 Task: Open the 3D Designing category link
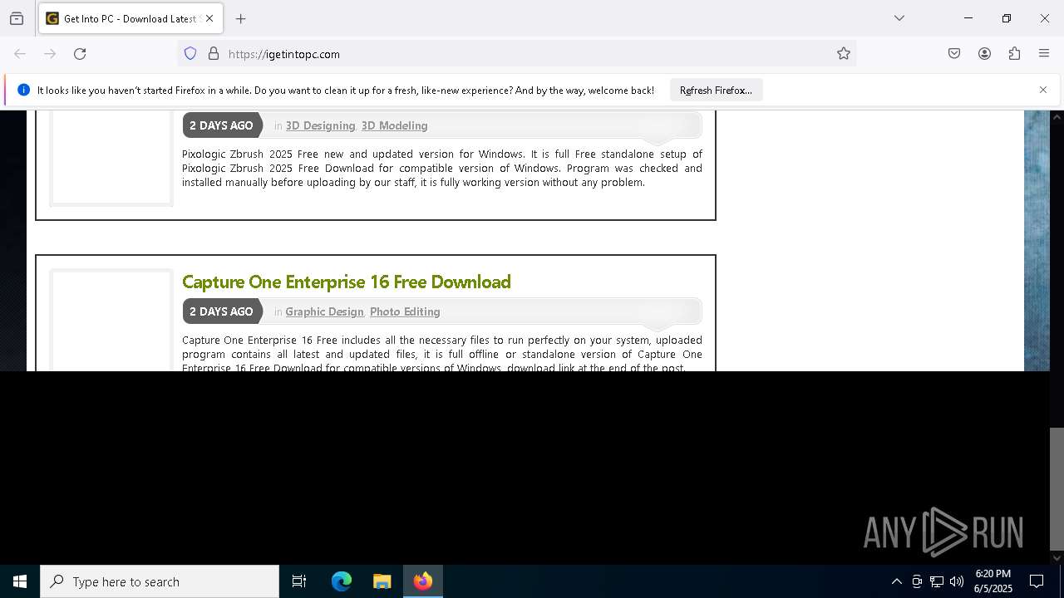tap(320, 125)
